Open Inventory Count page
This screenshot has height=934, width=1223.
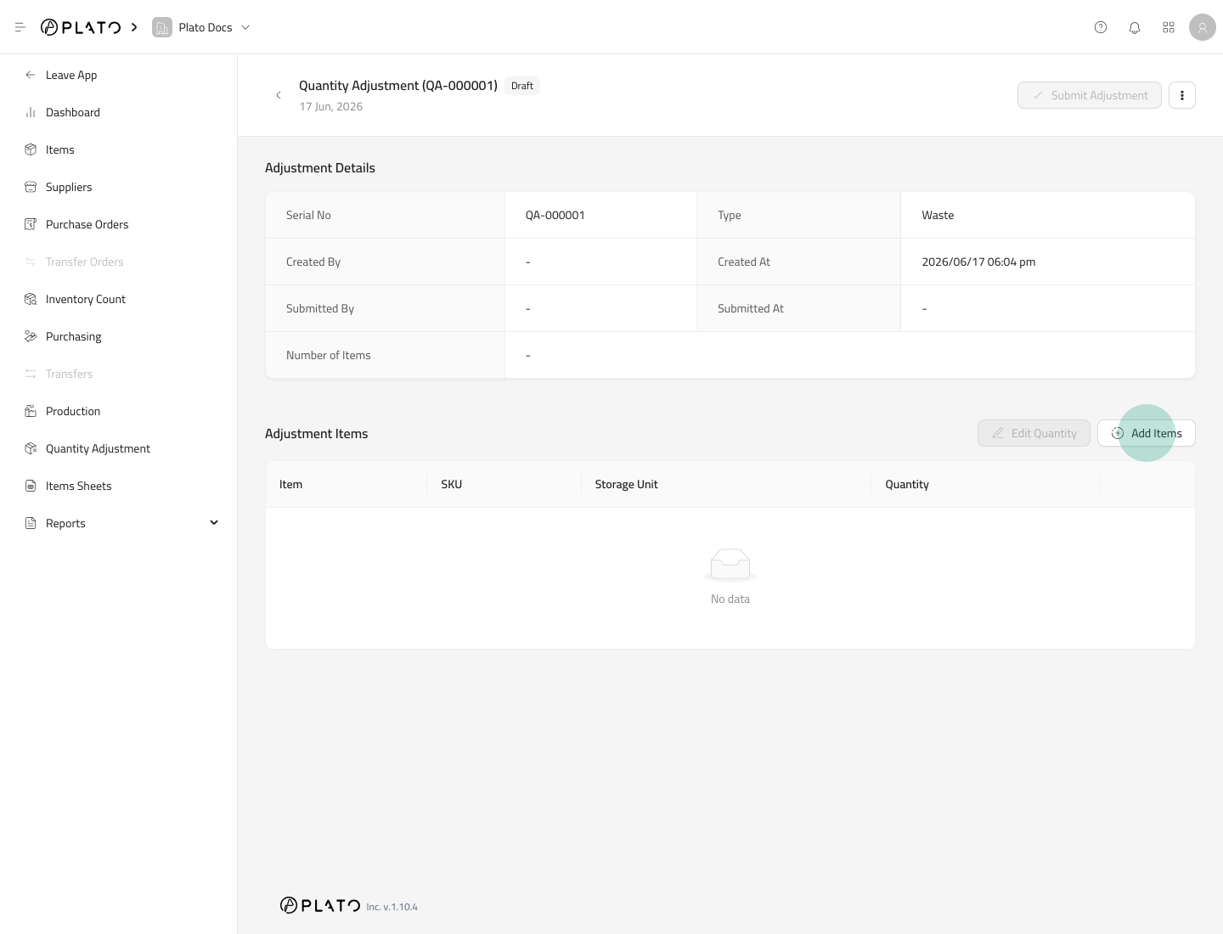[x=86, y=299]
